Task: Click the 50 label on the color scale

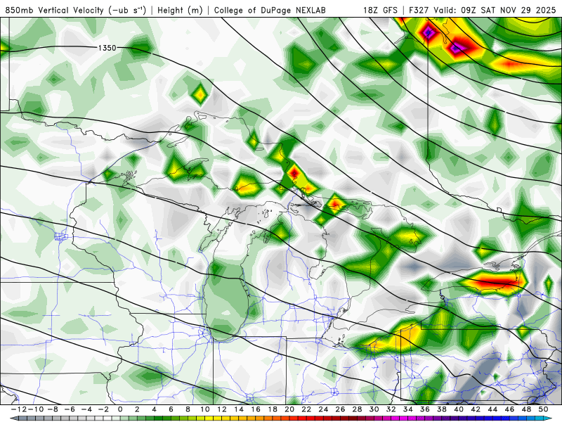Action: click(x=543, y=409)
